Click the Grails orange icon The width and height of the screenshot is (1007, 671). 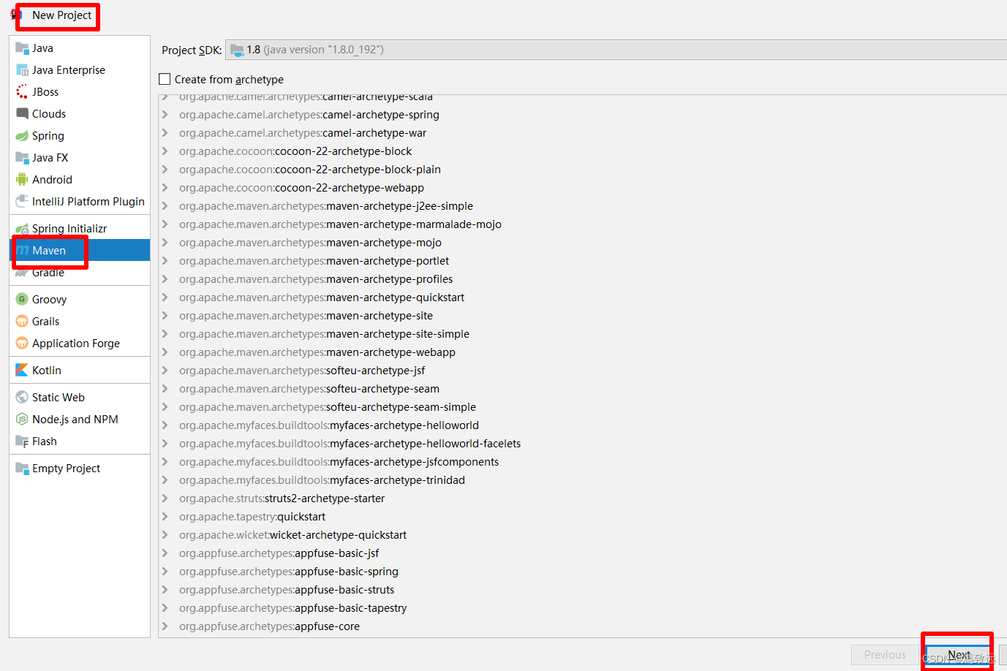click(x=22, y=322)
